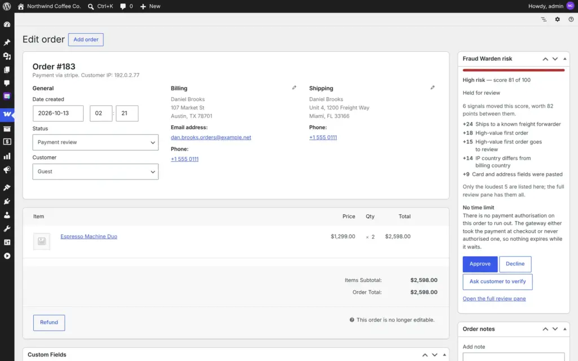
Task: Click the "Held for review" status text
Action: coord(481,93)
